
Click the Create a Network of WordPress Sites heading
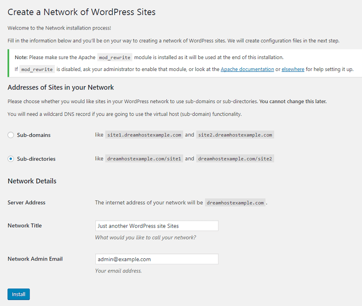click(x=82, y=12)
